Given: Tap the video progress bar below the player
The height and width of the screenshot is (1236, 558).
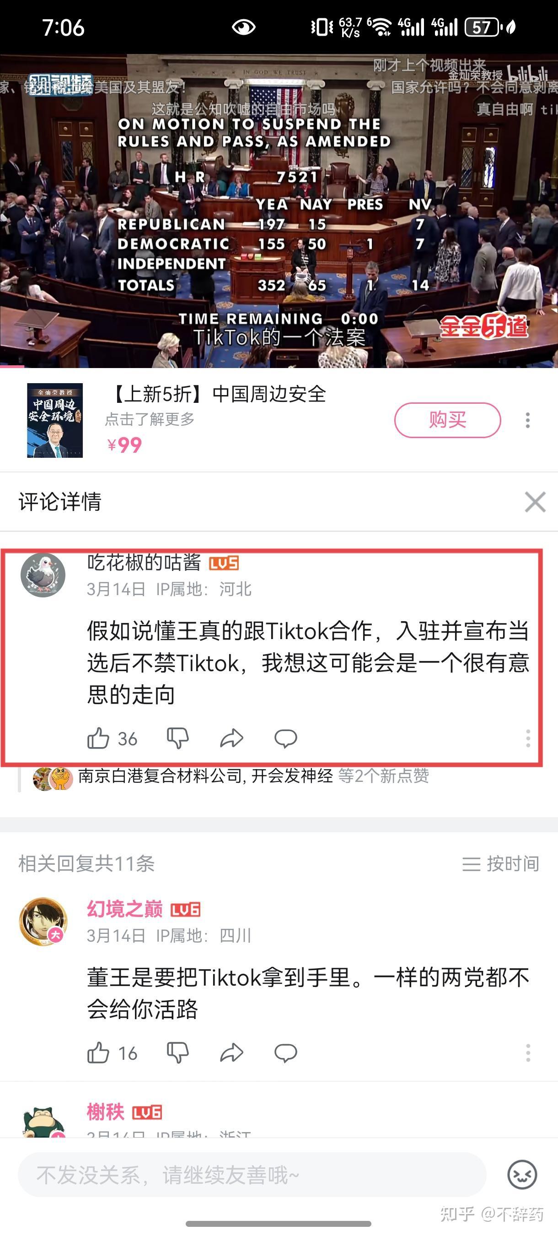Looking at the screenshot, I should click(x=279, y=367).
